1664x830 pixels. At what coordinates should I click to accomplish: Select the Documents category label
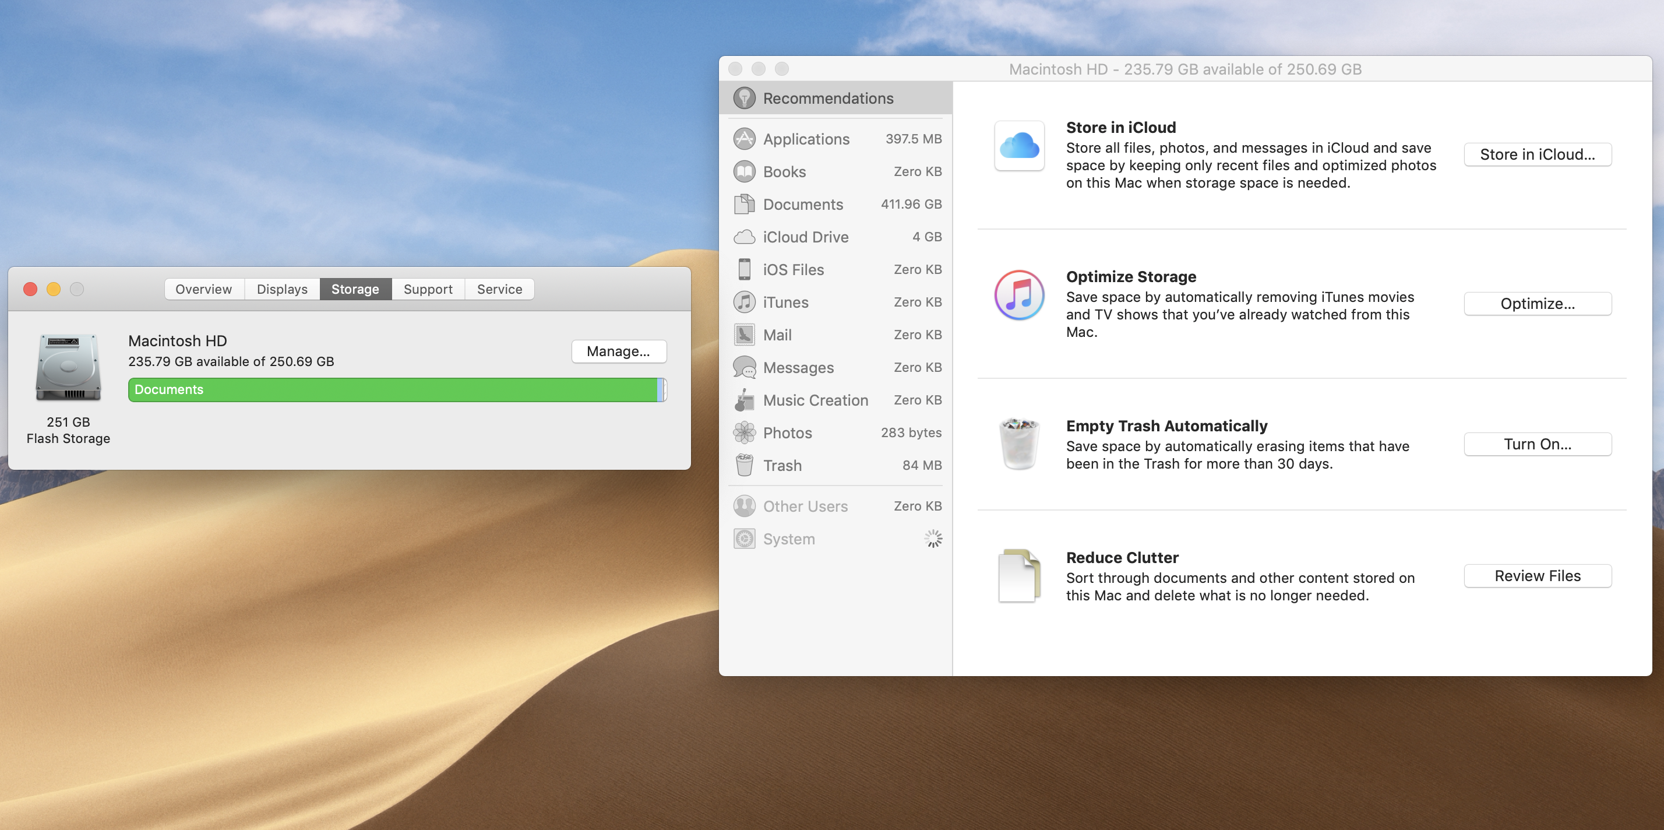tap(803, 204)
